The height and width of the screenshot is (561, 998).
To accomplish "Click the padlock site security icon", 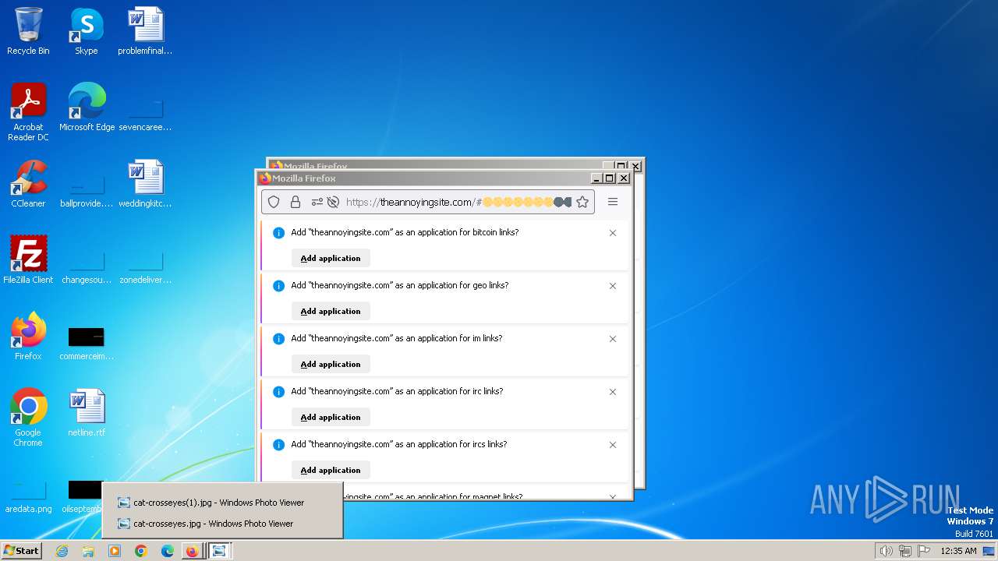I will point(296,202).
